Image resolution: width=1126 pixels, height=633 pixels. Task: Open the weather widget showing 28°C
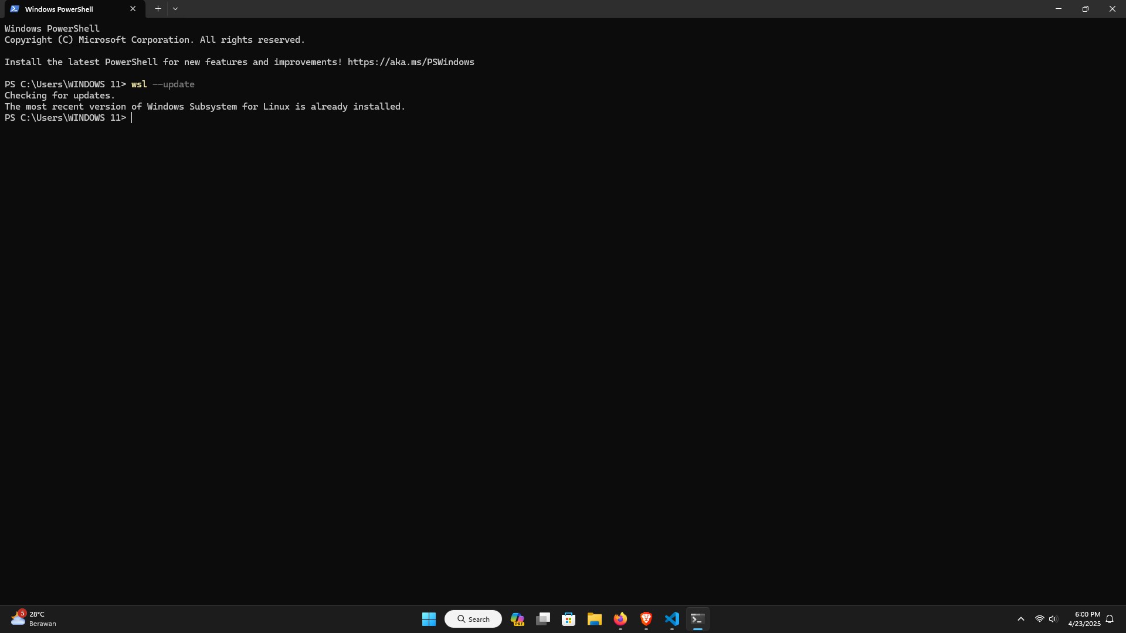click(x=34, y=619)
